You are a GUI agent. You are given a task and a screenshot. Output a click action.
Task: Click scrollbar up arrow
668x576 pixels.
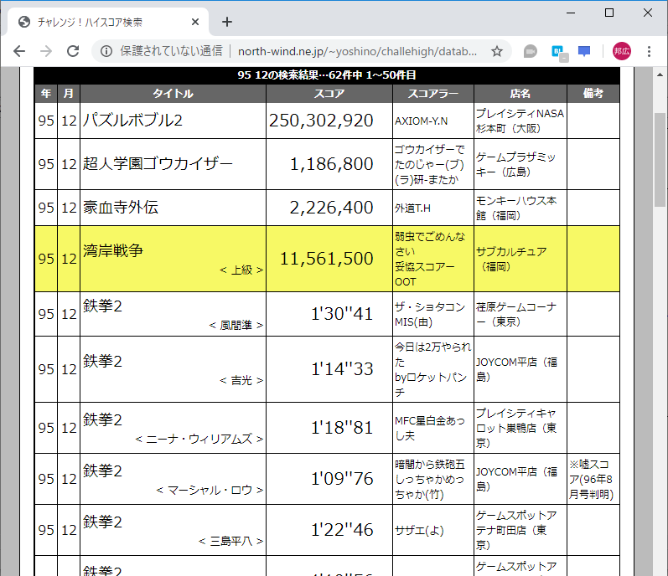point(660,75)
